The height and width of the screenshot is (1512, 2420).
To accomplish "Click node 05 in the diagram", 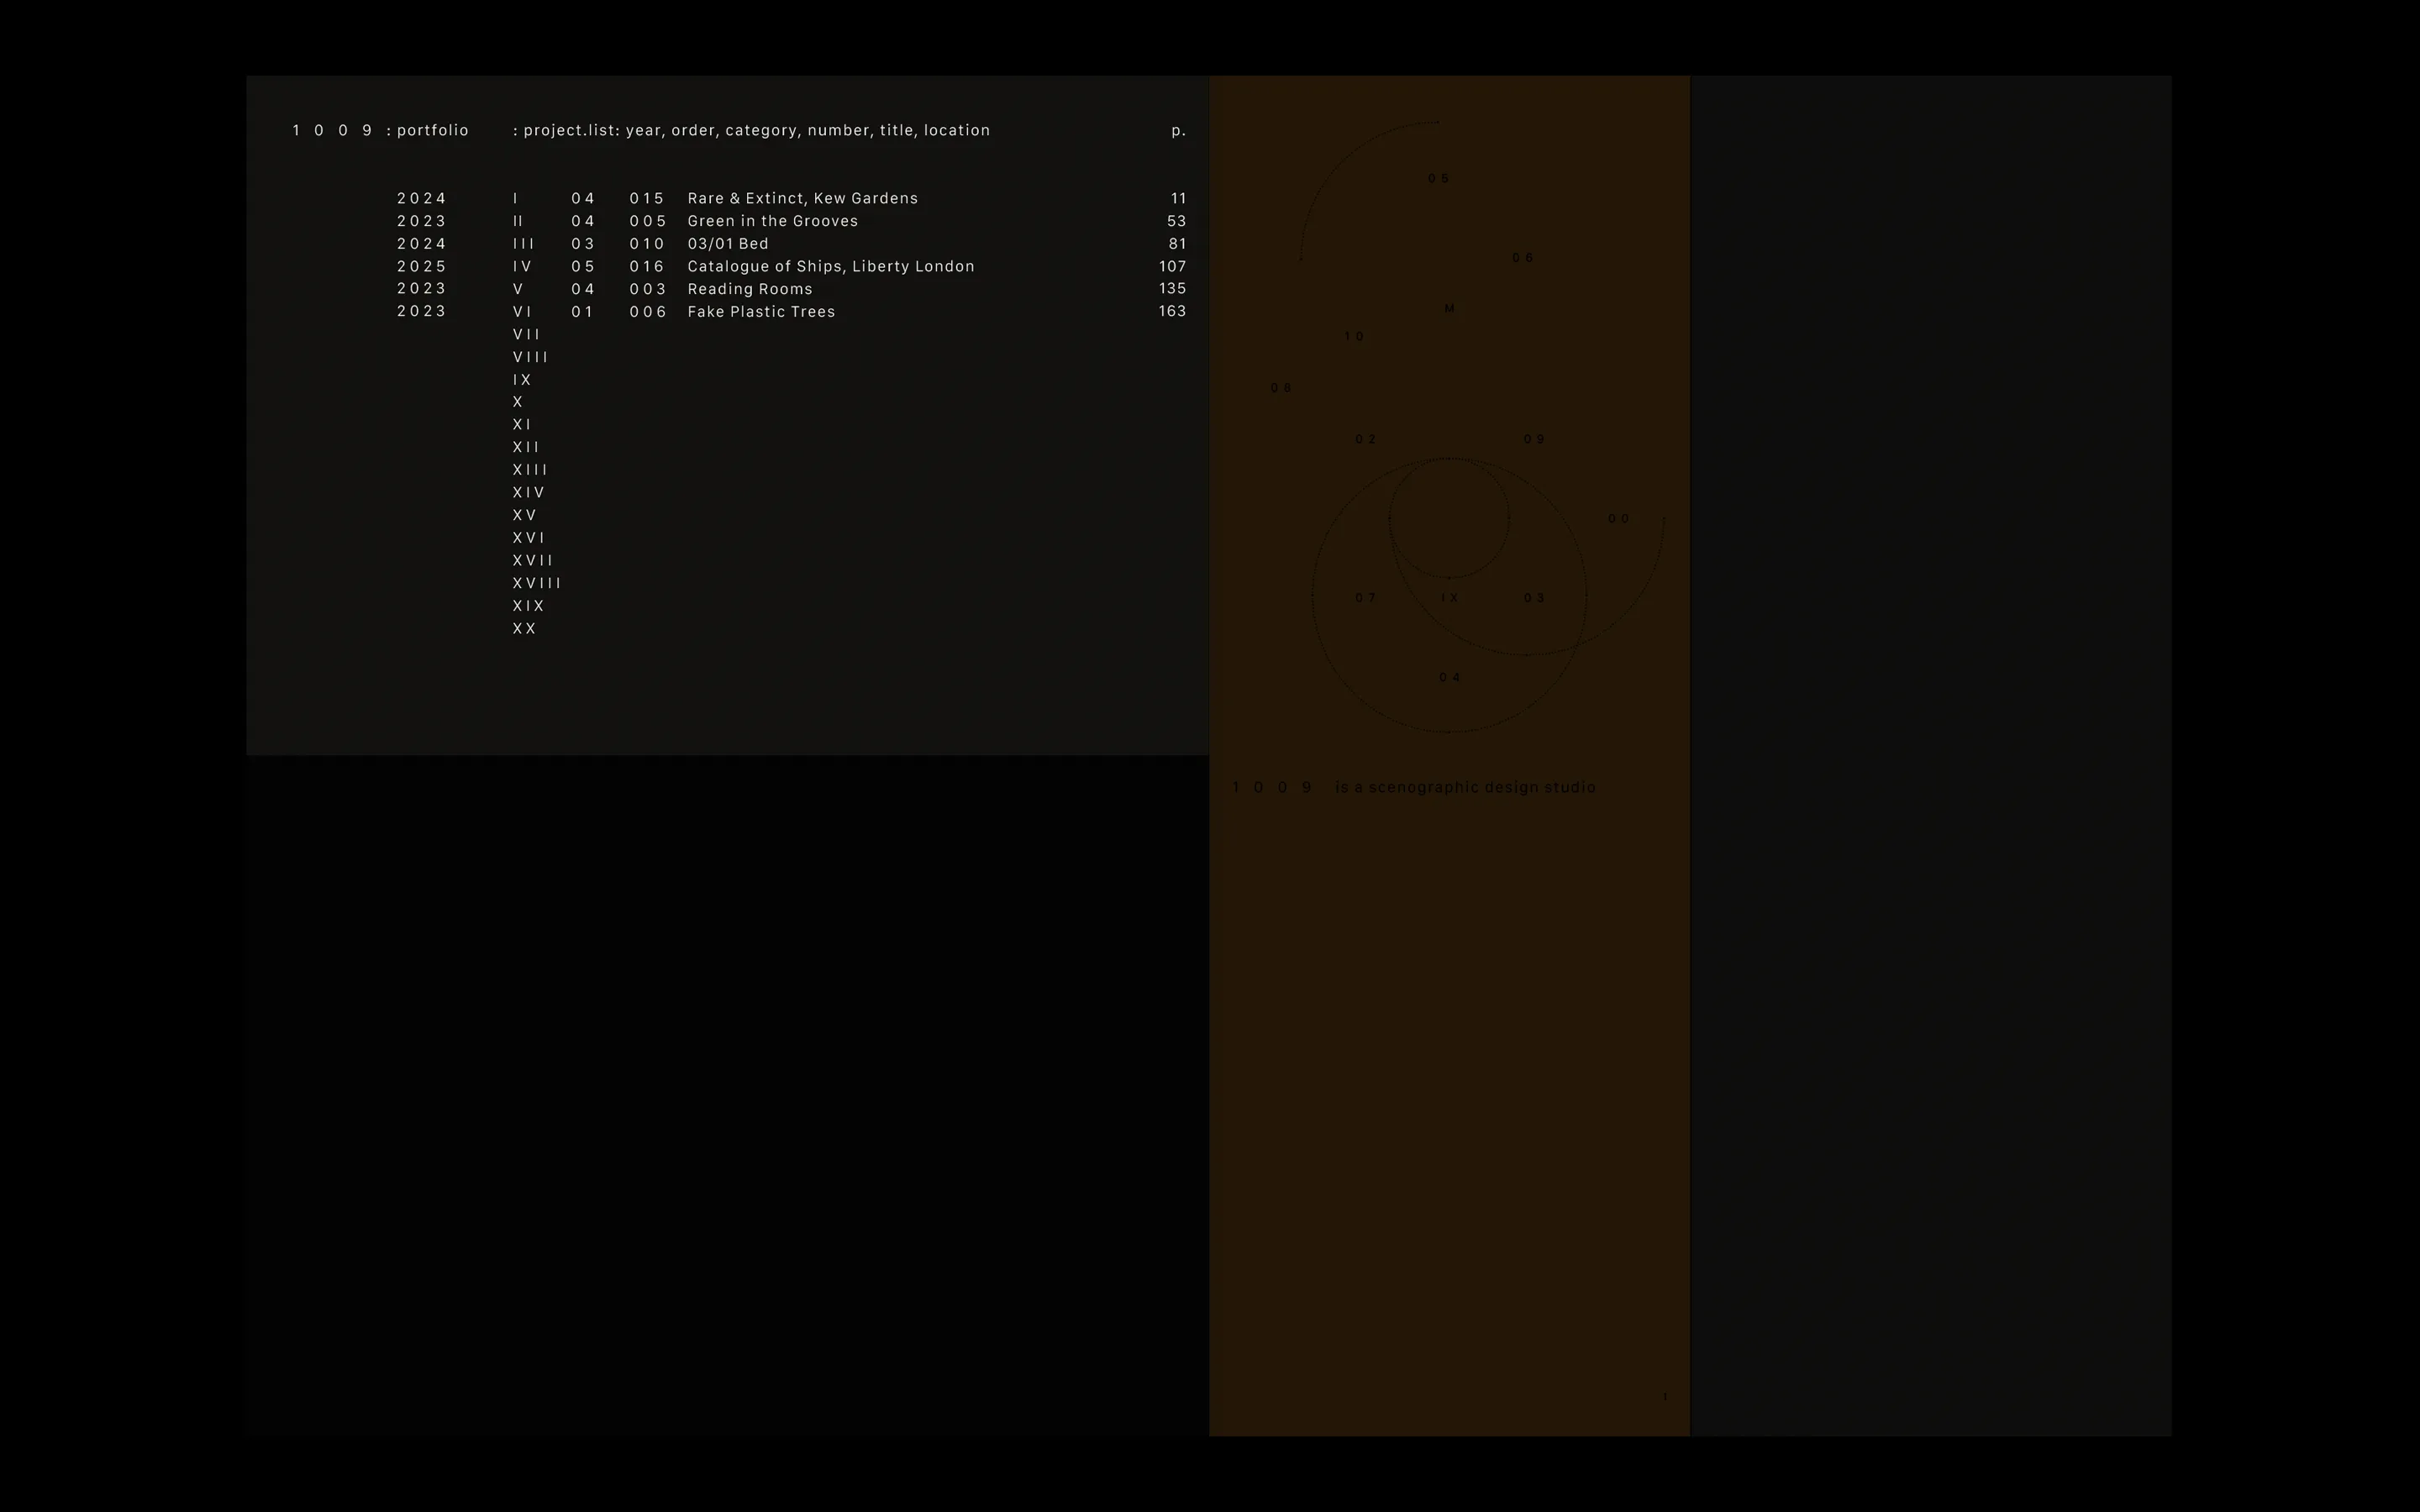I will point(1438,178).
